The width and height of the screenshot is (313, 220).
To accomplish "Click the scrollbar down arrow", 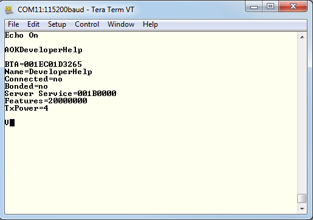I will [x=302, y=209].
